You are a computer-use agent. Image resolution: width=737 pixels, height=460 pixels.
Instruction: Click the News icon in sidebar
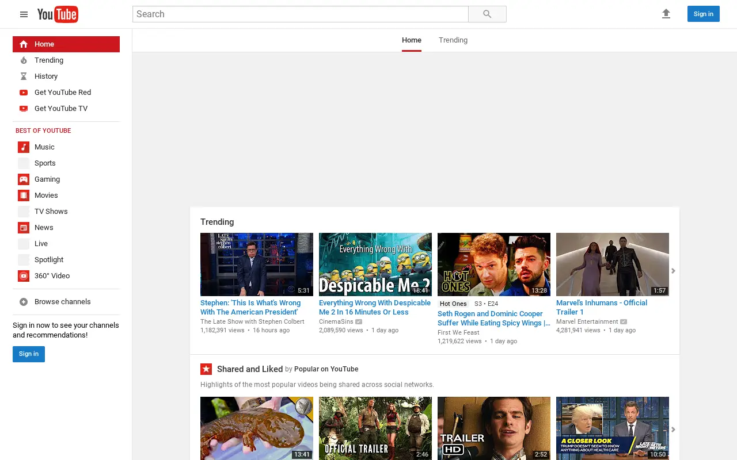coord(24,228)
